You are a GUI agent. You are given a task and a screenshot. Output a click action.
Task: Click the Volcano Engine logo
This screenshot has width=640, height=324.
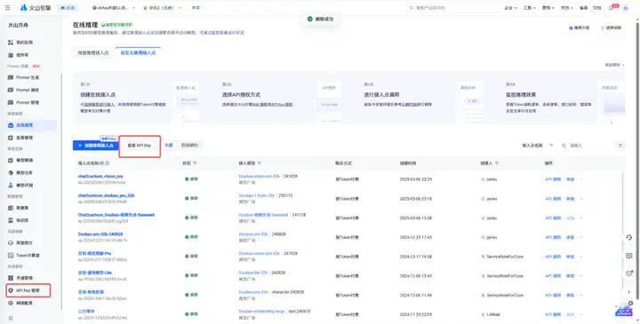[35, 8]
